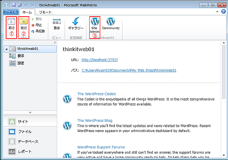The width and height of the screenshot is (228, 160).
Task: Open WordPress Site Admin from the ribbon
Action: coord(95,24)
